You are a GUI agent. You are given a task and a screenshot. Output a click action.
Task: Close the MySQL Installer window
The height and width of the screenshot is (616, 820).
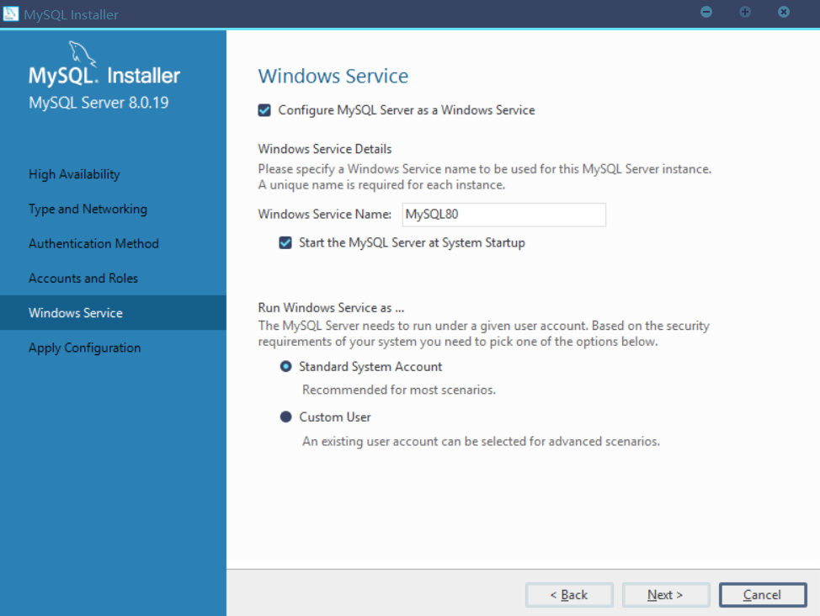pyautogui.click(x=784, y=12)
